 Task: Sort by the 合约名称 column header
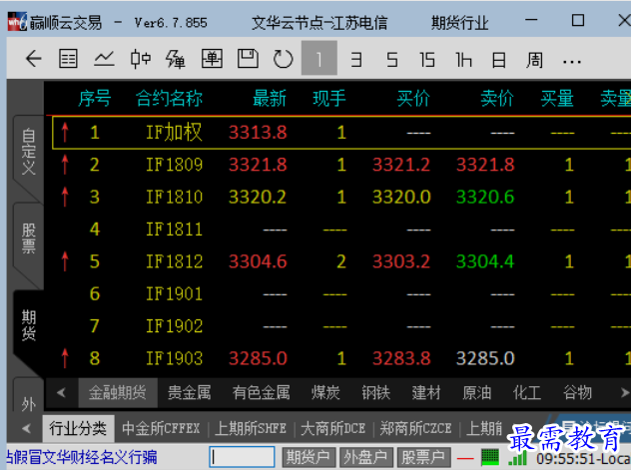click(x=169, y=99)
